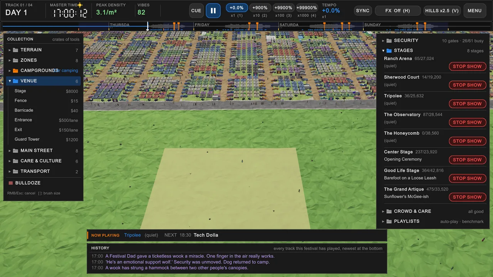Select the red Bulldoze tool icon

(11, 183)
